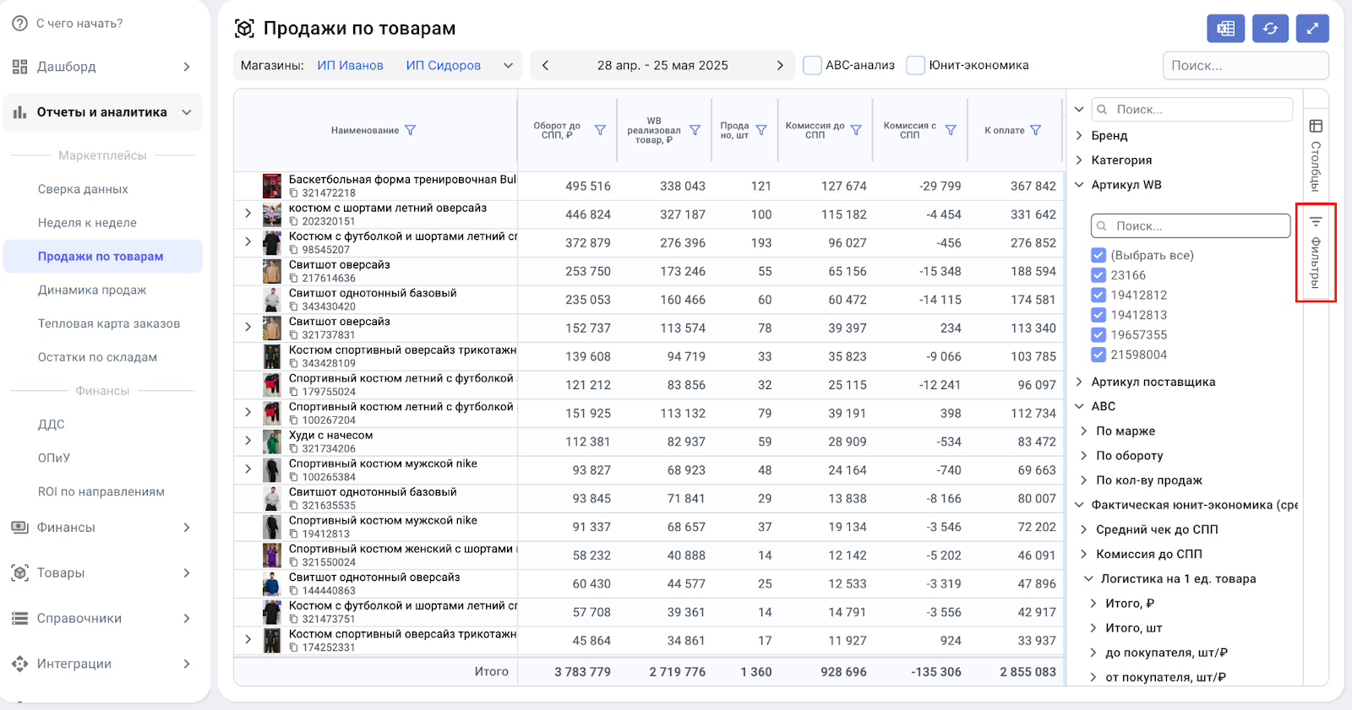Expand report to fullscreen
The image size is (1352, 710).
pos(1312,29)
